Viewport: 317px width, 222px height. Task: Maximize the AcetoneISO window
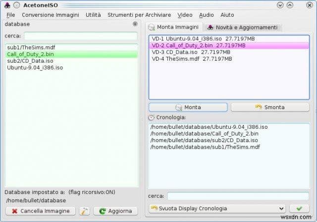[x=290, y=5]
